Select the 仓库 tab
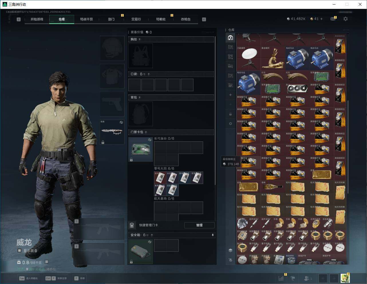Viewport: 367px width, 284px height. pos(62,19)
